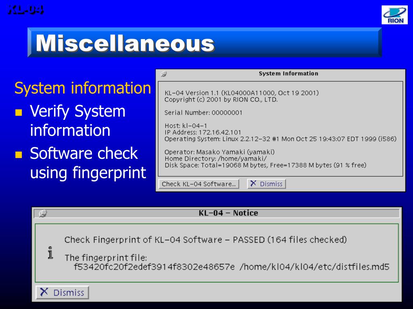Viewport: 413px width, 309px height.
Task: Select the Serial Number 00000001 text
Action: [x=203, y=113]
